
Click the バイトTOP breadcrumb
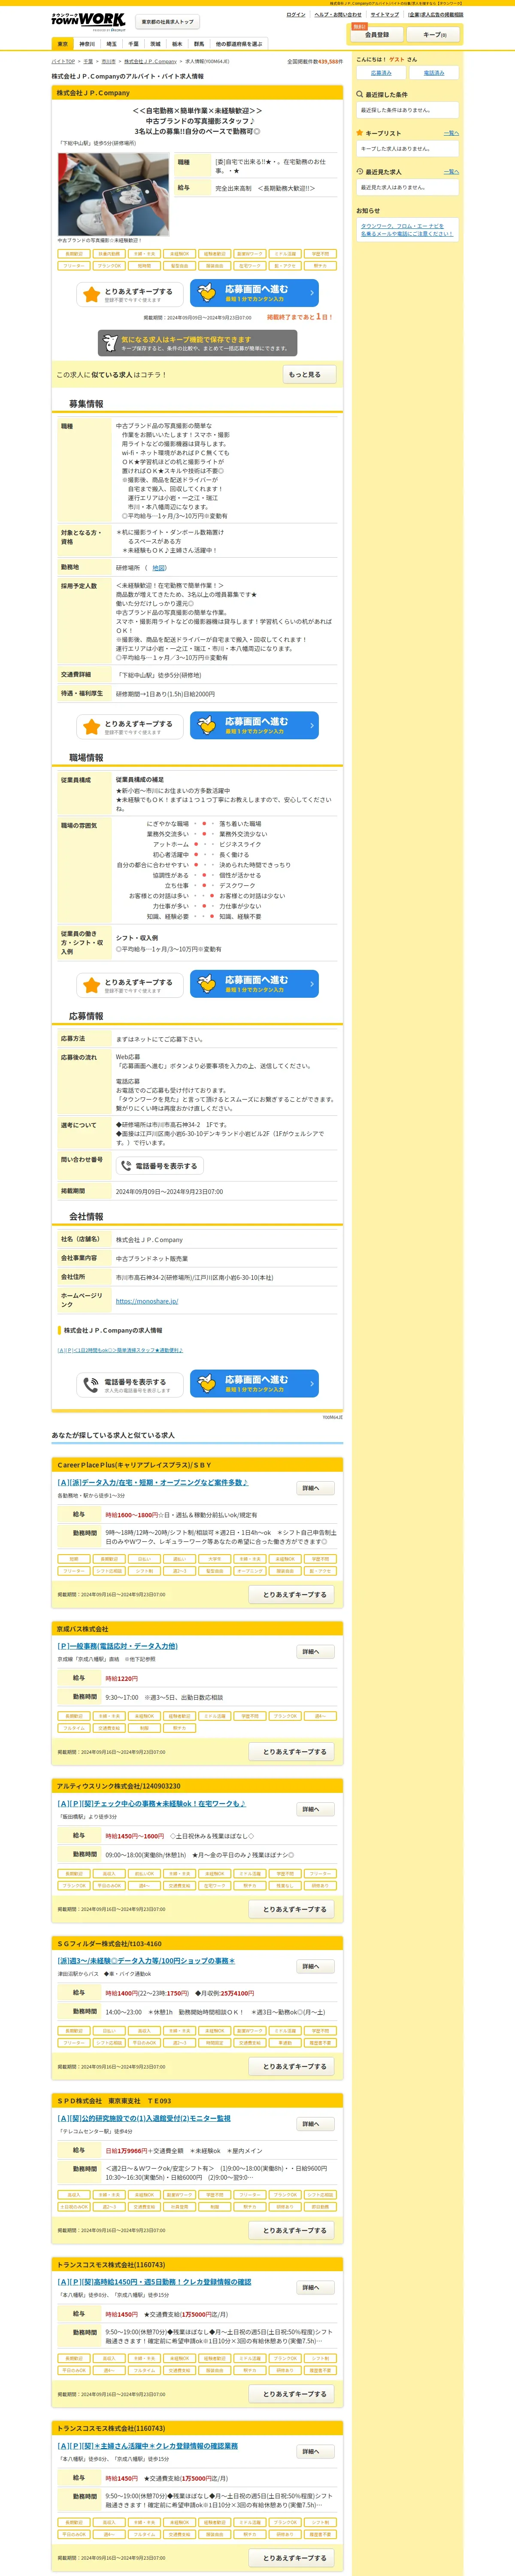pyautogui.click(x=63, y=61)
